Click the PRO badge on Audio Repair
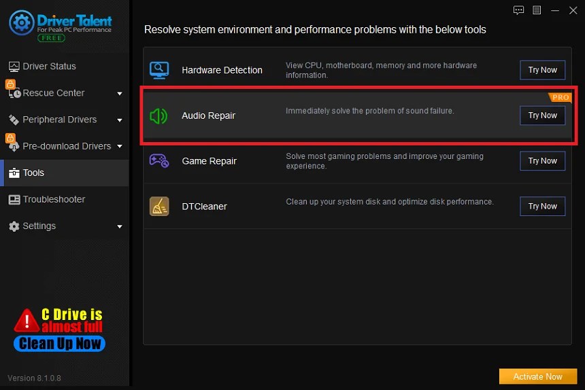The height and width of the screenshot is (390, 585). [x=560, y=97]
